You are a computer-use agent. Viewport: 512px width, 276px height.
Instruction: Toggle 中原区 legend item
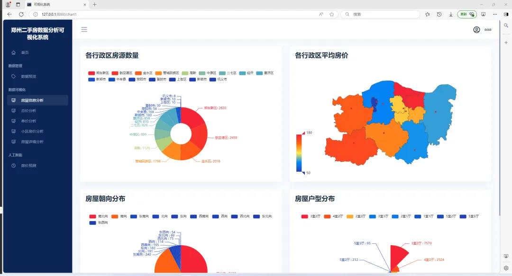(207, 73)
